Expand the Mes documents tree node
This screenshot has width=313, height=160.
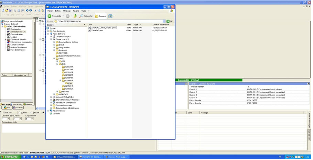[48, 31]
